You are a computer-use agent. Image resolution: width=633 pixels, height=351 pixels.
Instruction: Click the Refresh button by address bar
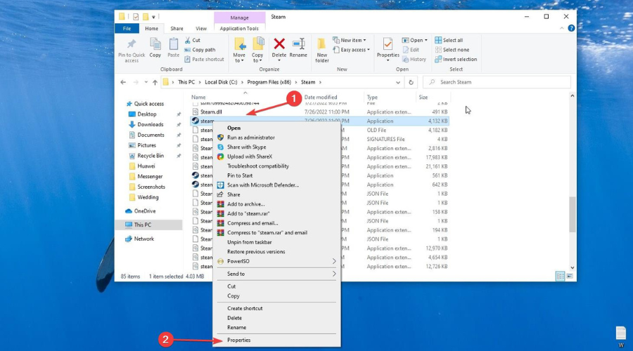411,82
